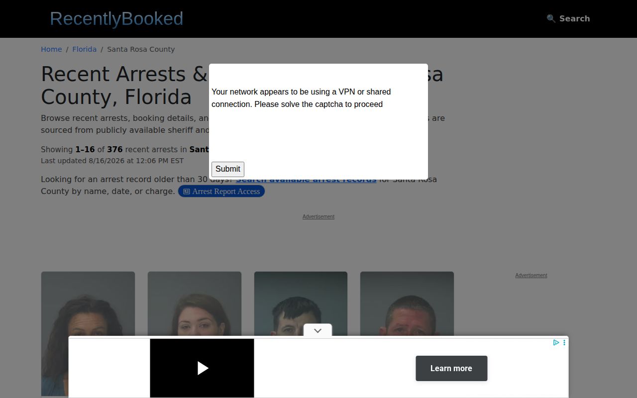This screenshot has height=398, width=637.
Task: Click the Advertisement label above the mugshots
Action: pos(318,216)
